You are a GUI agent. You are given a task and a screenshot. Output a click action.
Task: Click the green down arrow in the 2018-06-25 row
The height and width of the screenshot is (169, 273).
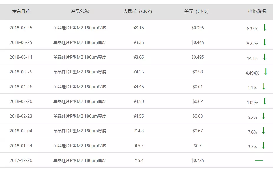(264, 42)
